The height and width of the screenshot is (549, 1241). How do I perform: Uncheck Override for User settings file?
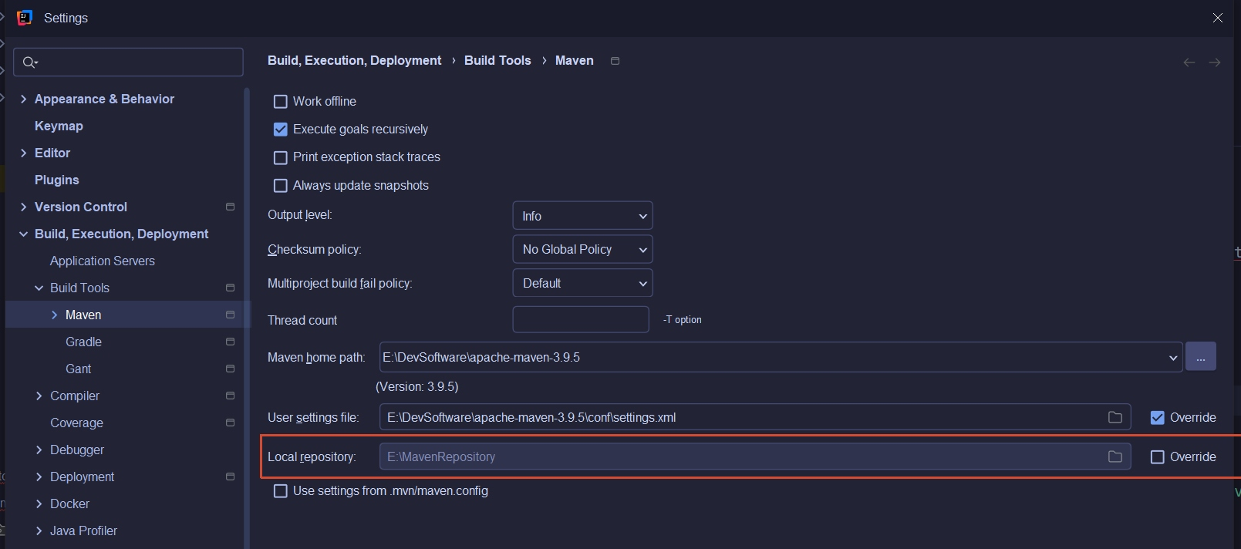[x=1157, y=418]
